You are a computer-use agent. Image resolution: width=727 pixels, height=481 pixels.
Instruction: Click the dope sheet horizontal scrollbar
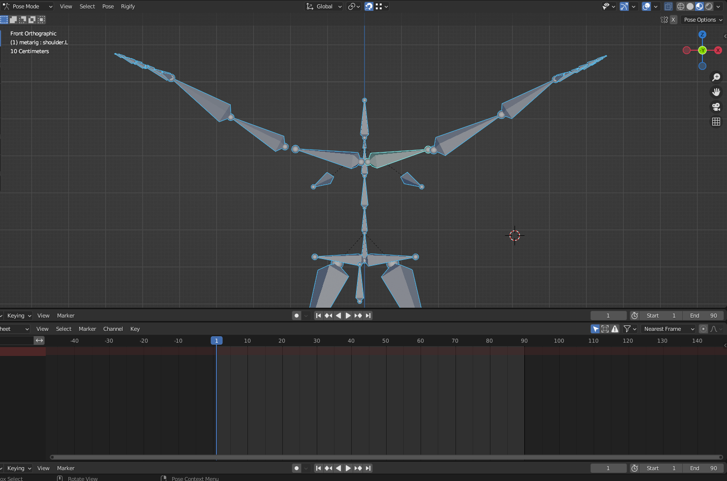(386, 457)
